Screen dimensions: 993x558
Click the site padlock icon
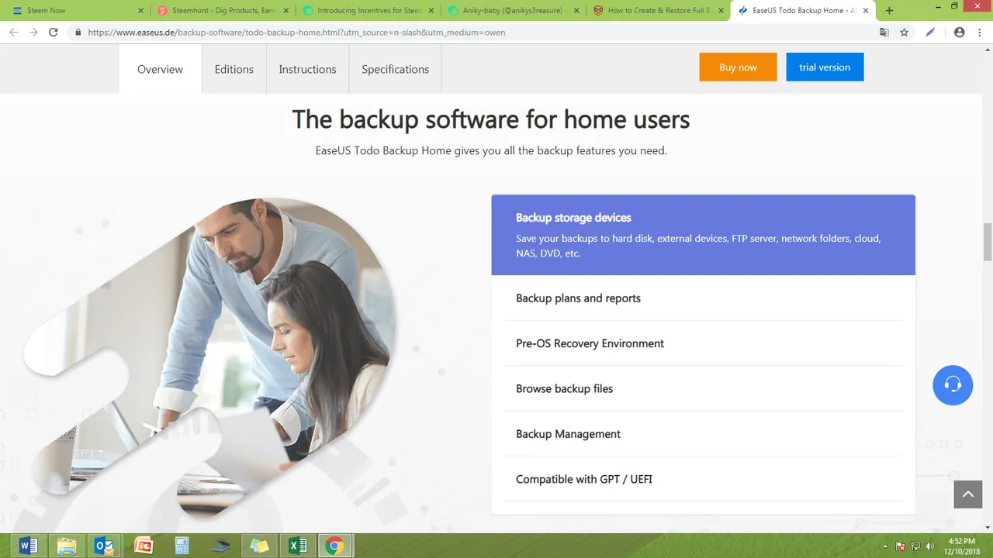point(78,33)
